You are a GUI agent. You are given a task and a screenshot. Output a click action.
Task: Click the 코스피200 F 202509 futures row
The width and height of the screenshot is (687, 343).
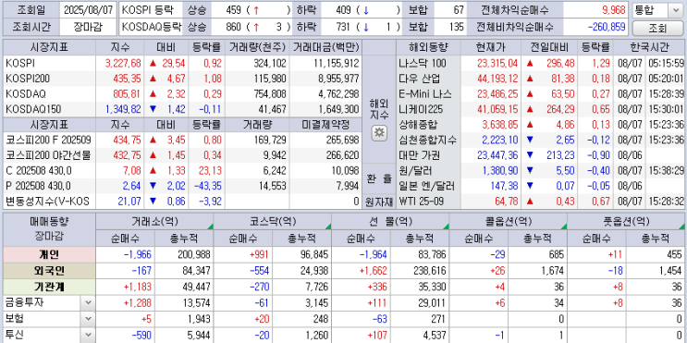point(183,141)
